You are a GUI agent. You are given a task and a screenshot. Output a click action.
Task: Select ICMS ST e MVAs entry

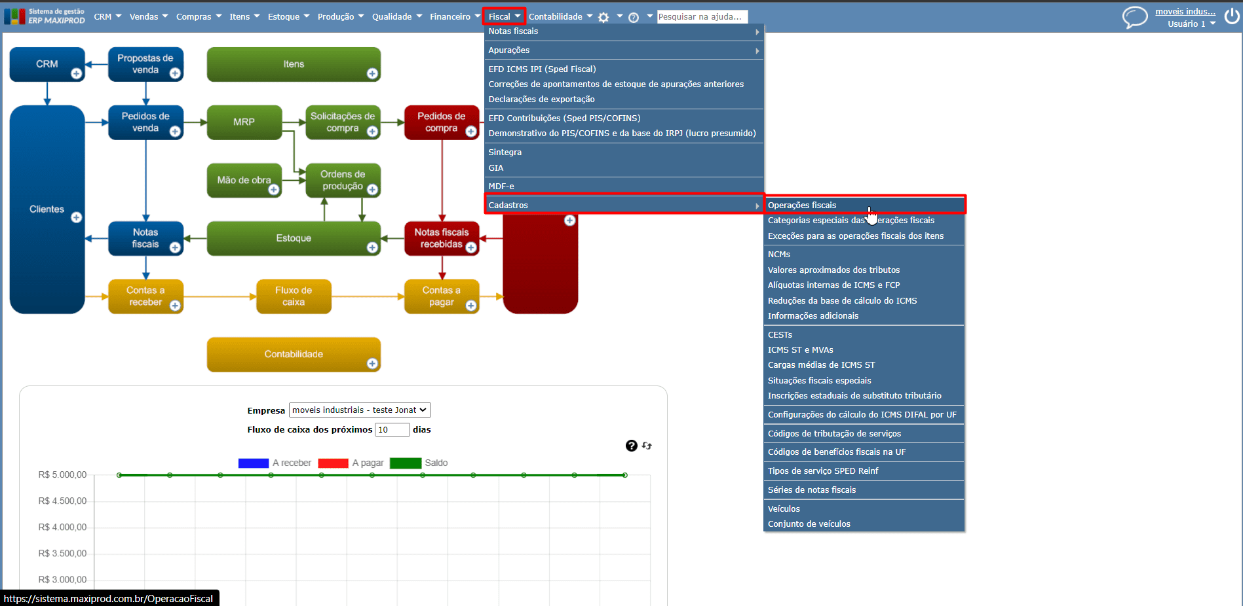(x=801, y=350)
